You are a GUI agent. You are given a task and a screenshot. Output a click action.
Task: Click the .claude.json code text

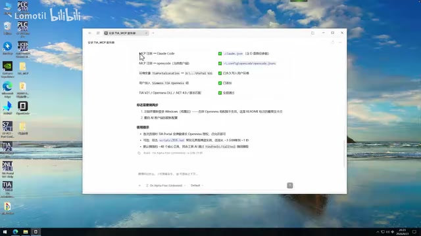pos(233,54)
